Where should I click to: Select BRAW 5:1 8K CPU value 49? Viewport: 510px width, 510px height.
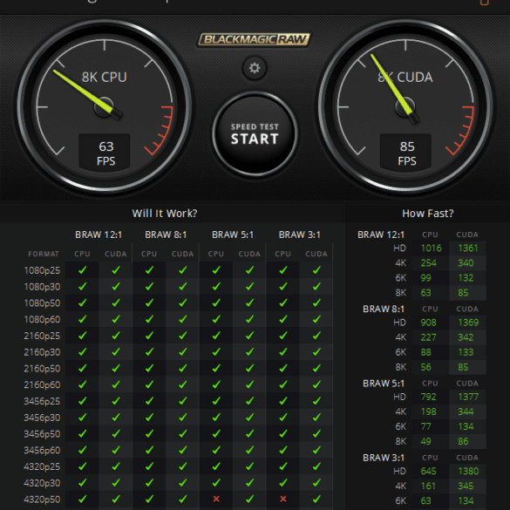pyautogui.click(x=425, y=441)
